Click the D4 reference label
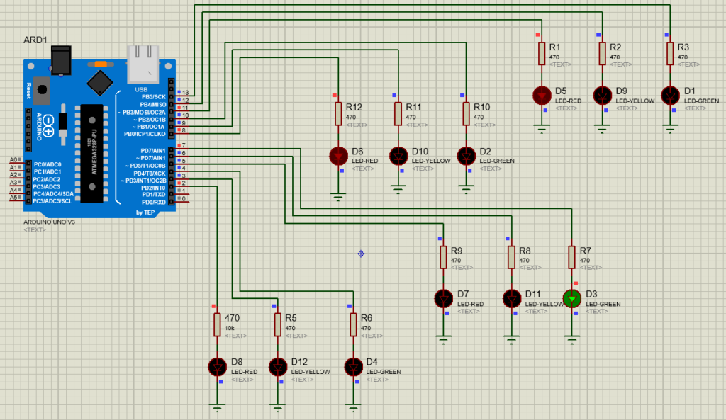 372,362
